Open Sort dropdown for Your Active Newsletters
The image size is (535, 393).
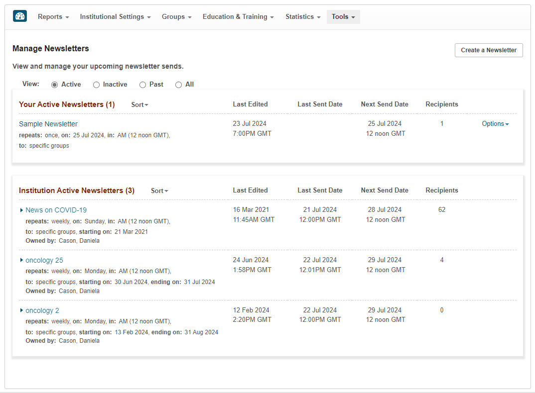point(139,104)
